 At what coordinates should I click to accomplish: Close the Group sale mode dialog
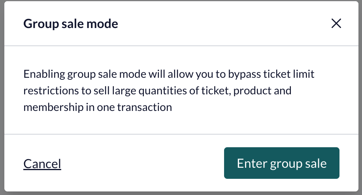tap(336, 23)
